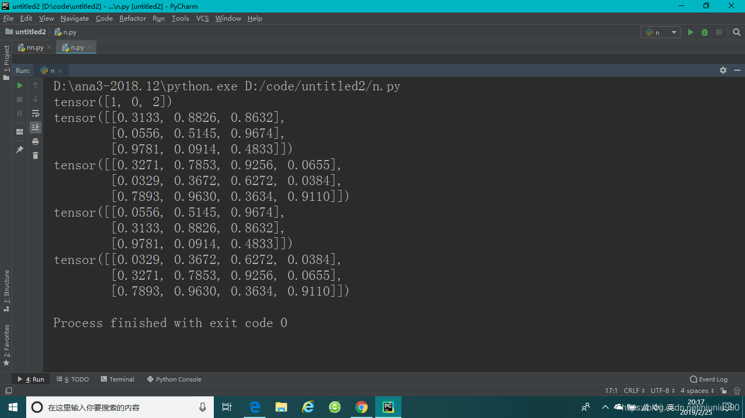The image size is (745, 418).
Task: Pin the Run tab
Action: [x=20, y=150]
